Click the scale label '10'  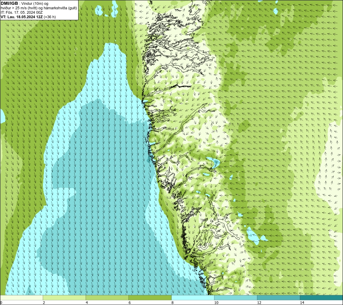(x=216, y=303)
